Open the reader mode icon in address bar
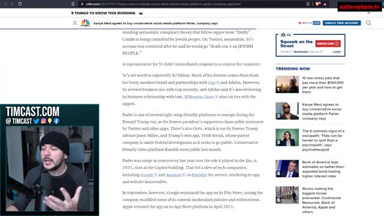Viewport: 384px width, 216px height. point(308,4)
